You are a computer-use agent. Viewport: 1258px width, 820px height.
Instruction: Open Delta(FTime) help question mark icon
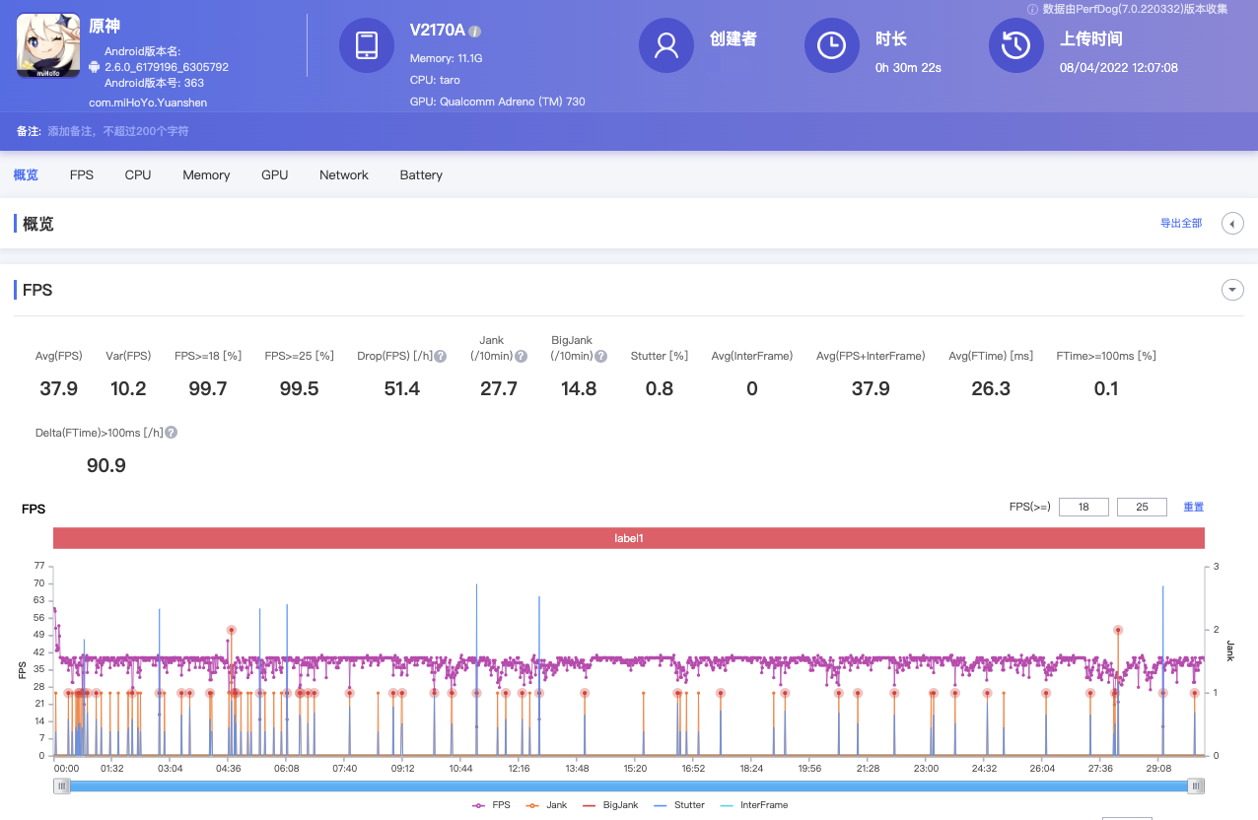(x=172, y=433)
